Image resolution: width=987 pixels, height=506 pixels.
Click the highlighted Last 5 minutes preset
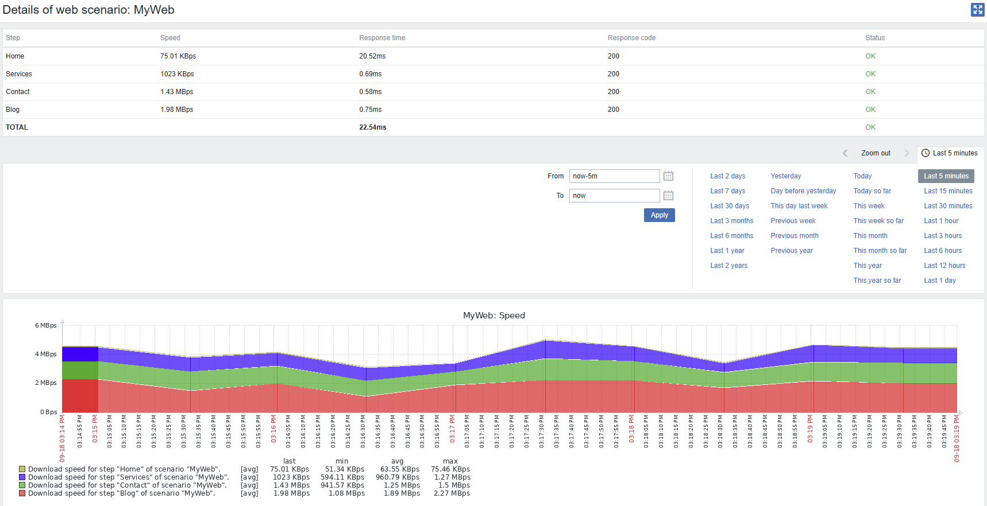click(946, 176)
